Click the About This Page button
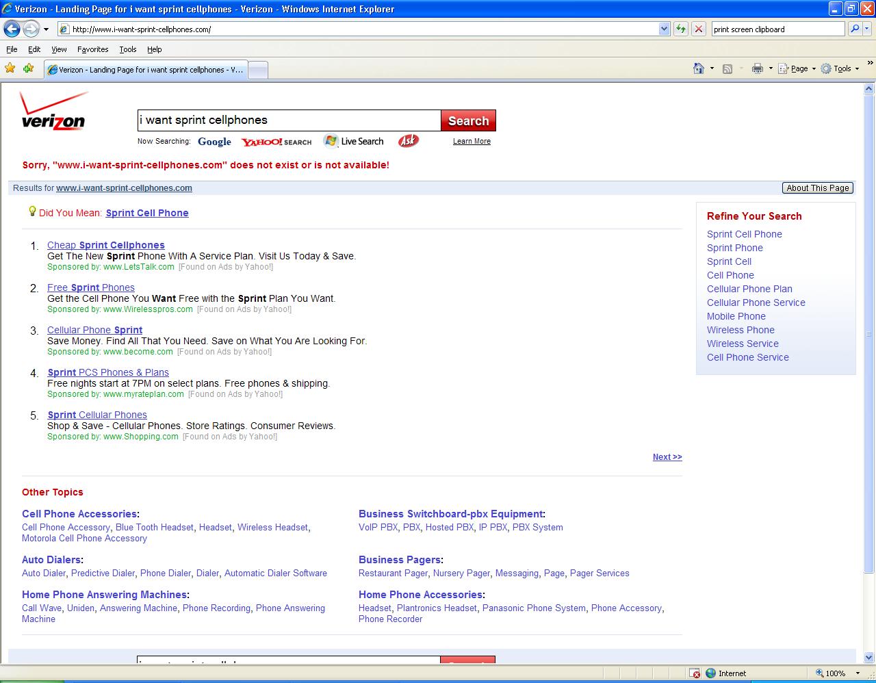 [818, 188]
